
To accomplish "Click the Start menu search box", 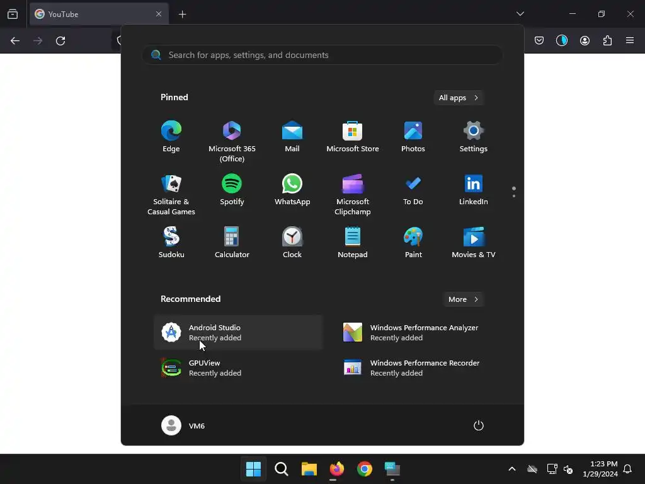I will pyautogui.click(x=322, y=55).
